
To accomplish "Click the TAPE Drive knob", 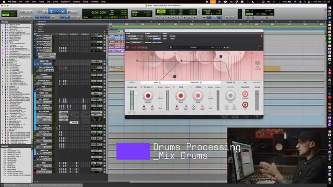I will [x=181, y=96].
